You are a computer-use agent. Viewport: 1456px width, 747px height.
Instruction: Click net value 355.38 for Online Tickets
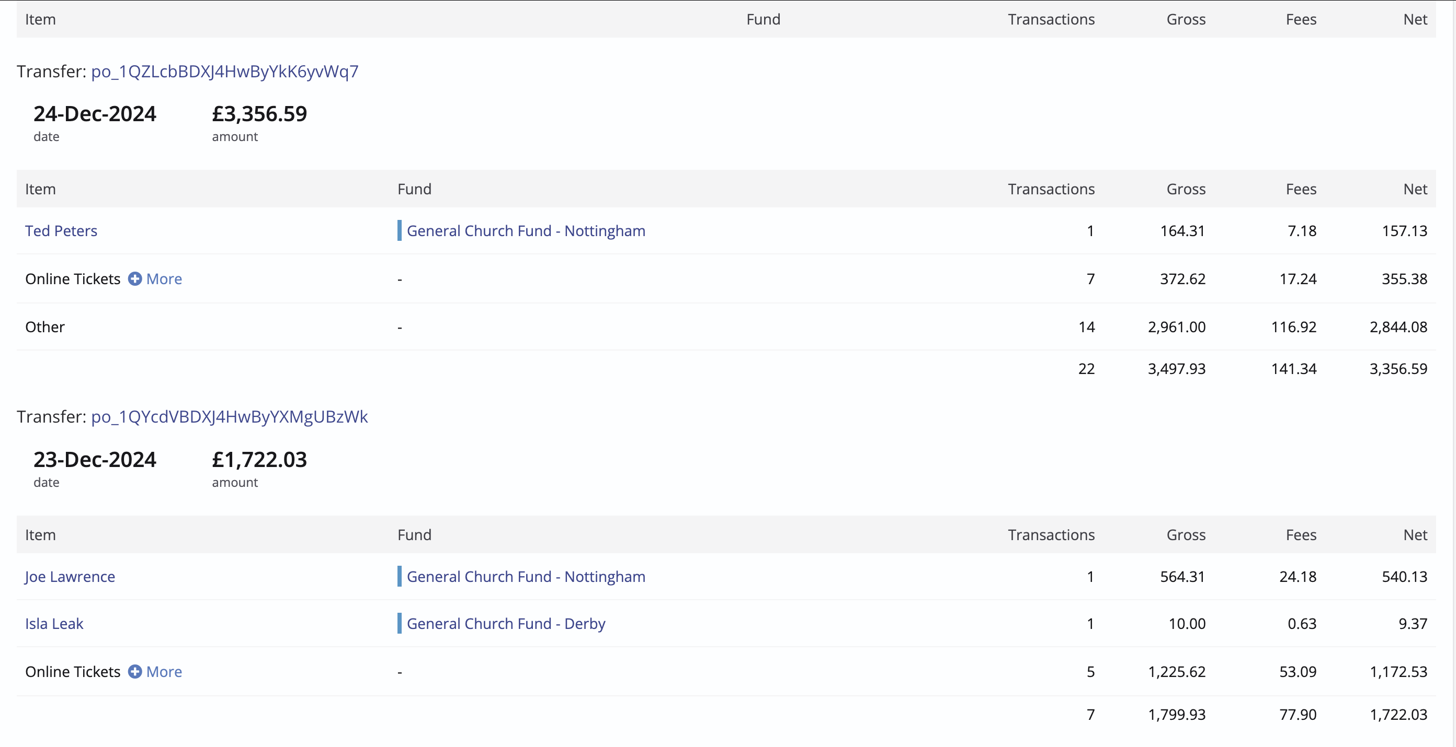click(1405, 279)
